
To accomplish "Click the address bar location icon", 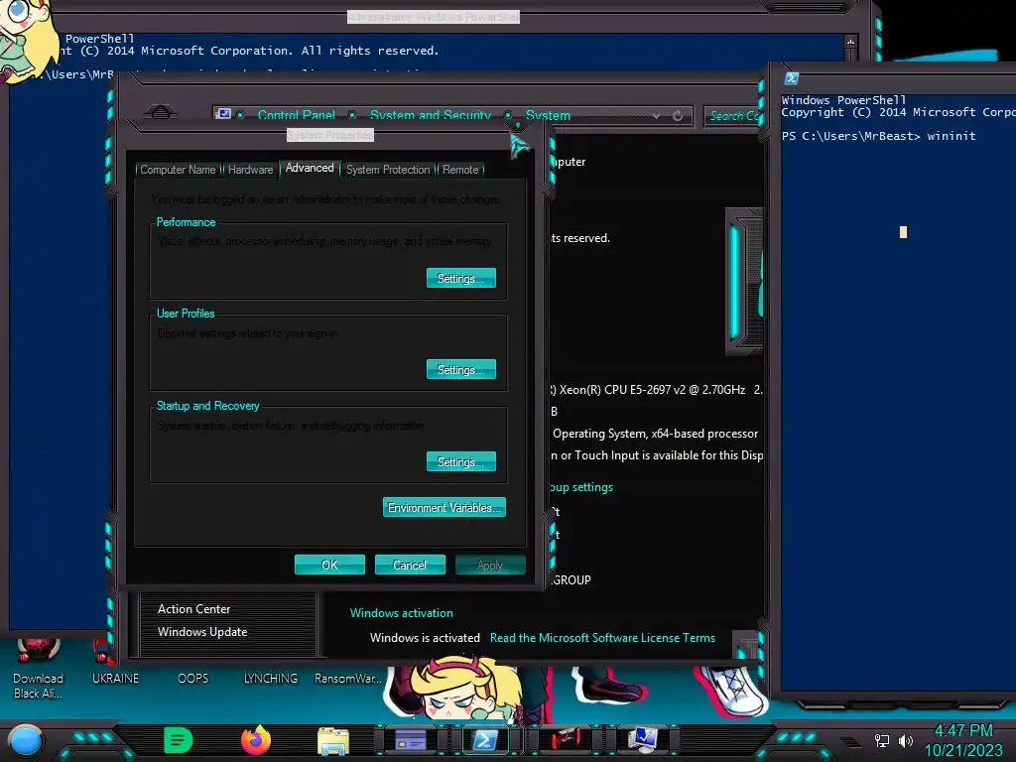I will 223,114.
